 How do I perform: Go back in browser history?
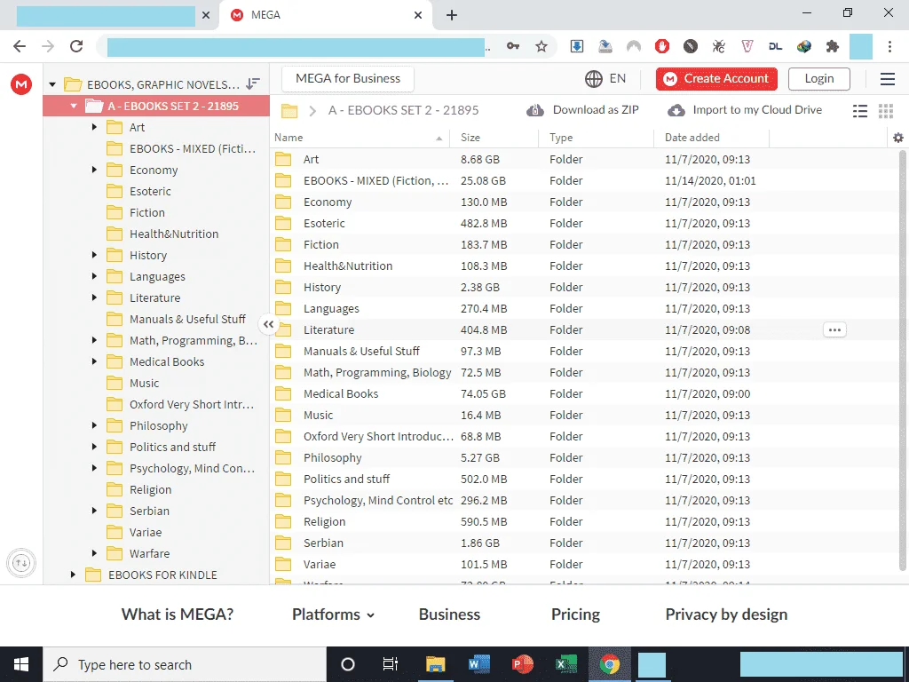pyautogui.click(x=20, y=46)
